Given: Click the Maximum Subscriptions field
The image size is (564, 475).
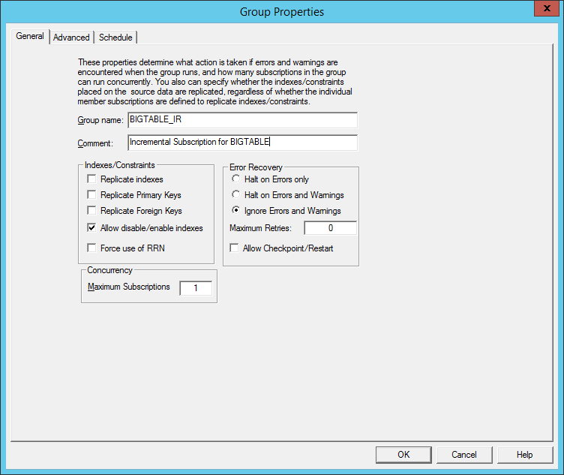Looking at the screenshot, I should coord(196,287).
